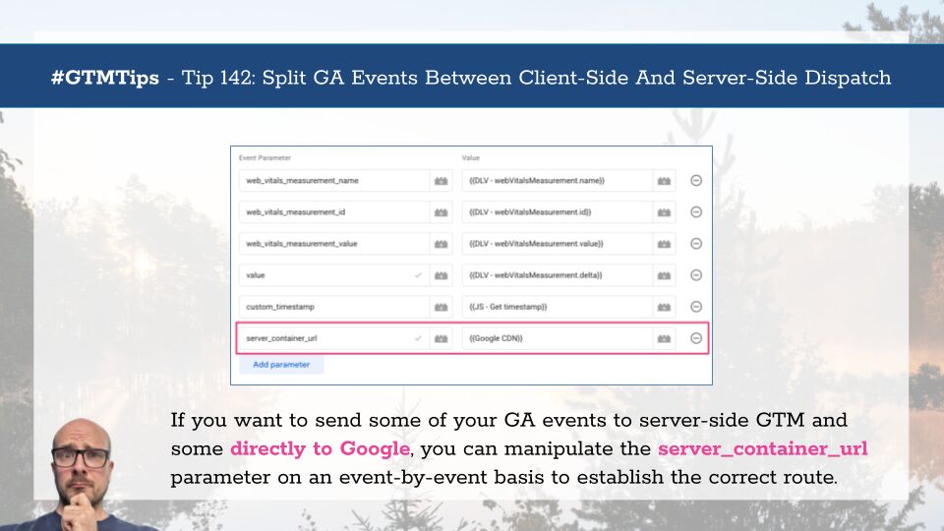Remove the server_container_url parameter row
Viewport: 944px width, 531px height.
tap(696, 338)
